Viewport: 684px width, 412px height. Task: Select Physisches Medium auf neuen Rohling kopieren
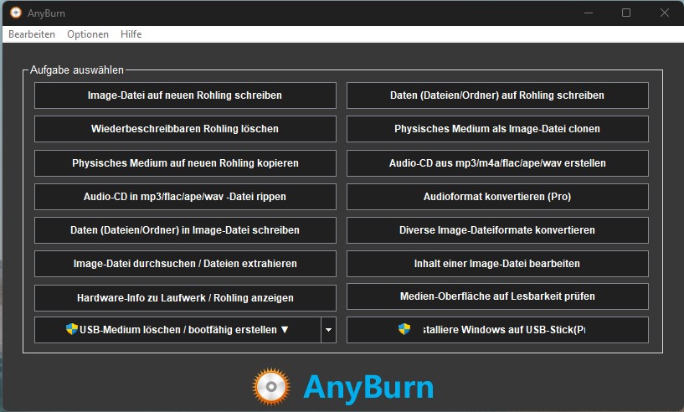click(x=185, y=162)
